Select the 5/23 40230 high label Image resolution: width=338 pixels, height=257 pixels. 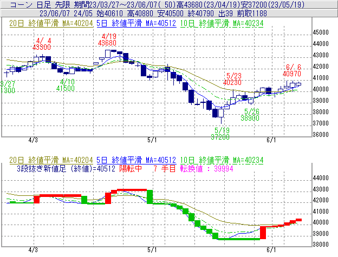(x=232, y=79)
